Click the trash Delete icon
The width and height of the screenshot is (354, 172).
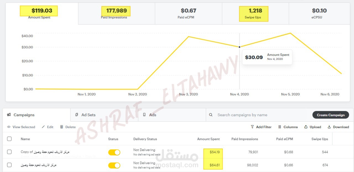[x=61, y=127]
